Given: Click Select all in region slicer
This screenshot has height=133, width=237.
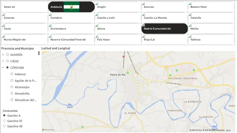Looking at the screenshot, I should (x=25, y=7).
